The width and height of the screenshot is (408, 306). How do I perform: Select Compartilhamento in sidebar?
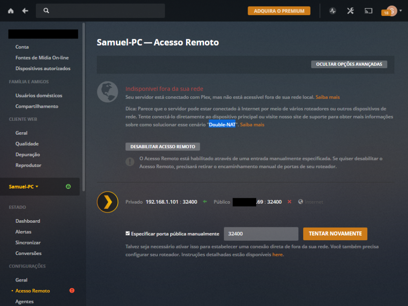[37, 106]
